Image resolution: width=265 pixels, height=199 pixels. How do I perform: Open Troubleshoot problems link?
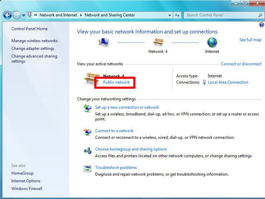click(116, 167)
